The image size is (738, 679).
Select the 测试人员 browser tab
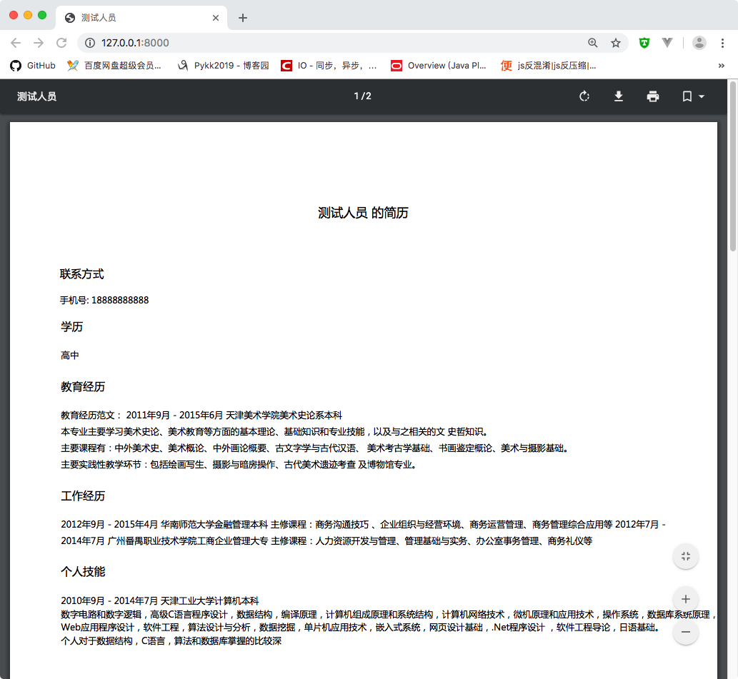(141, 18)
